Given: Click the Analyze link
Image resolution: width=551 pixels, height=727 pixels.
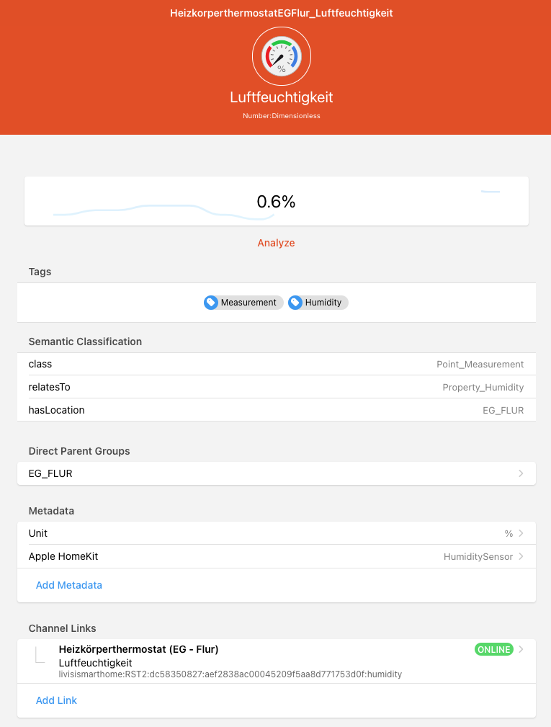Looking at the screenshot, I should coord(276,243).
